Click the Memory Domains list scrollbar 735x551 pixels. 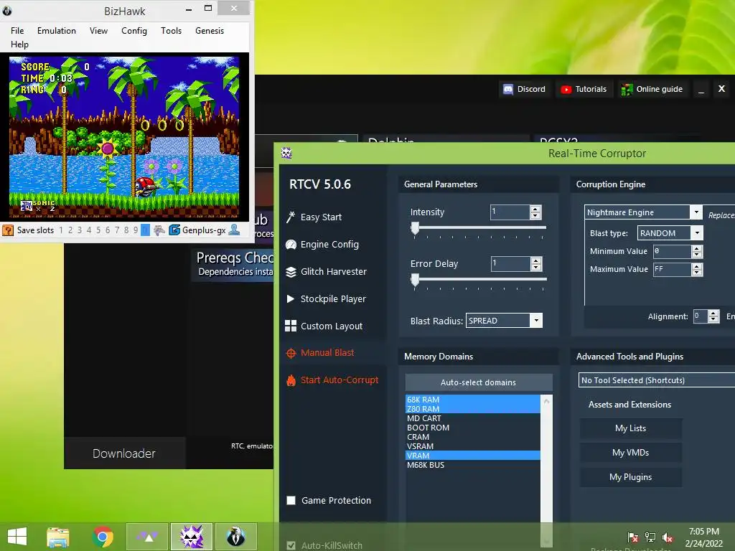[x=546, y=471]
